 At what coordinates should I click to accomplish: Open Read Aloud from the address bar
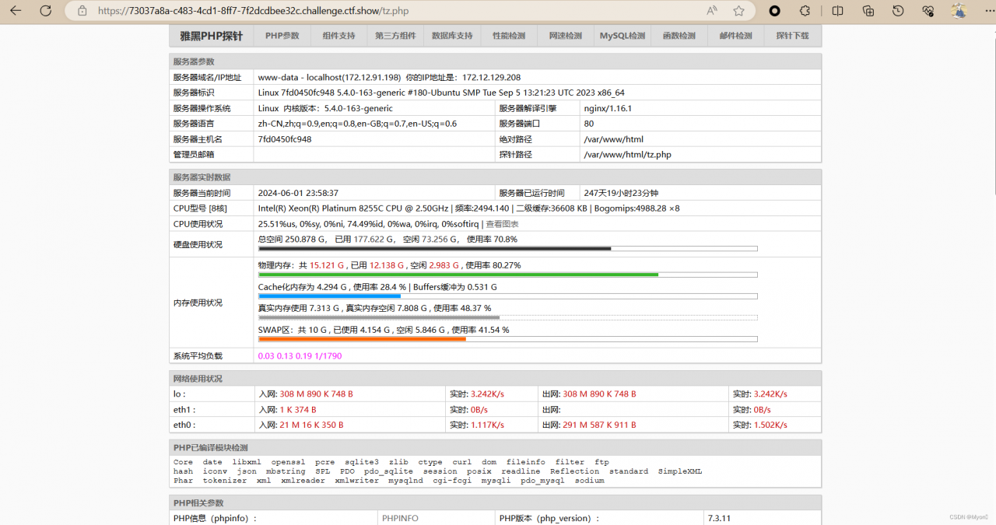click(x=712, y=11)
